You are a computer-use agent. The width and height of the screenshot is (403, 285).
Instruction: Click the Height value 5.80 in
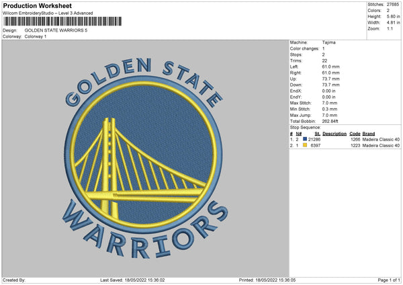tap(393, 16)
